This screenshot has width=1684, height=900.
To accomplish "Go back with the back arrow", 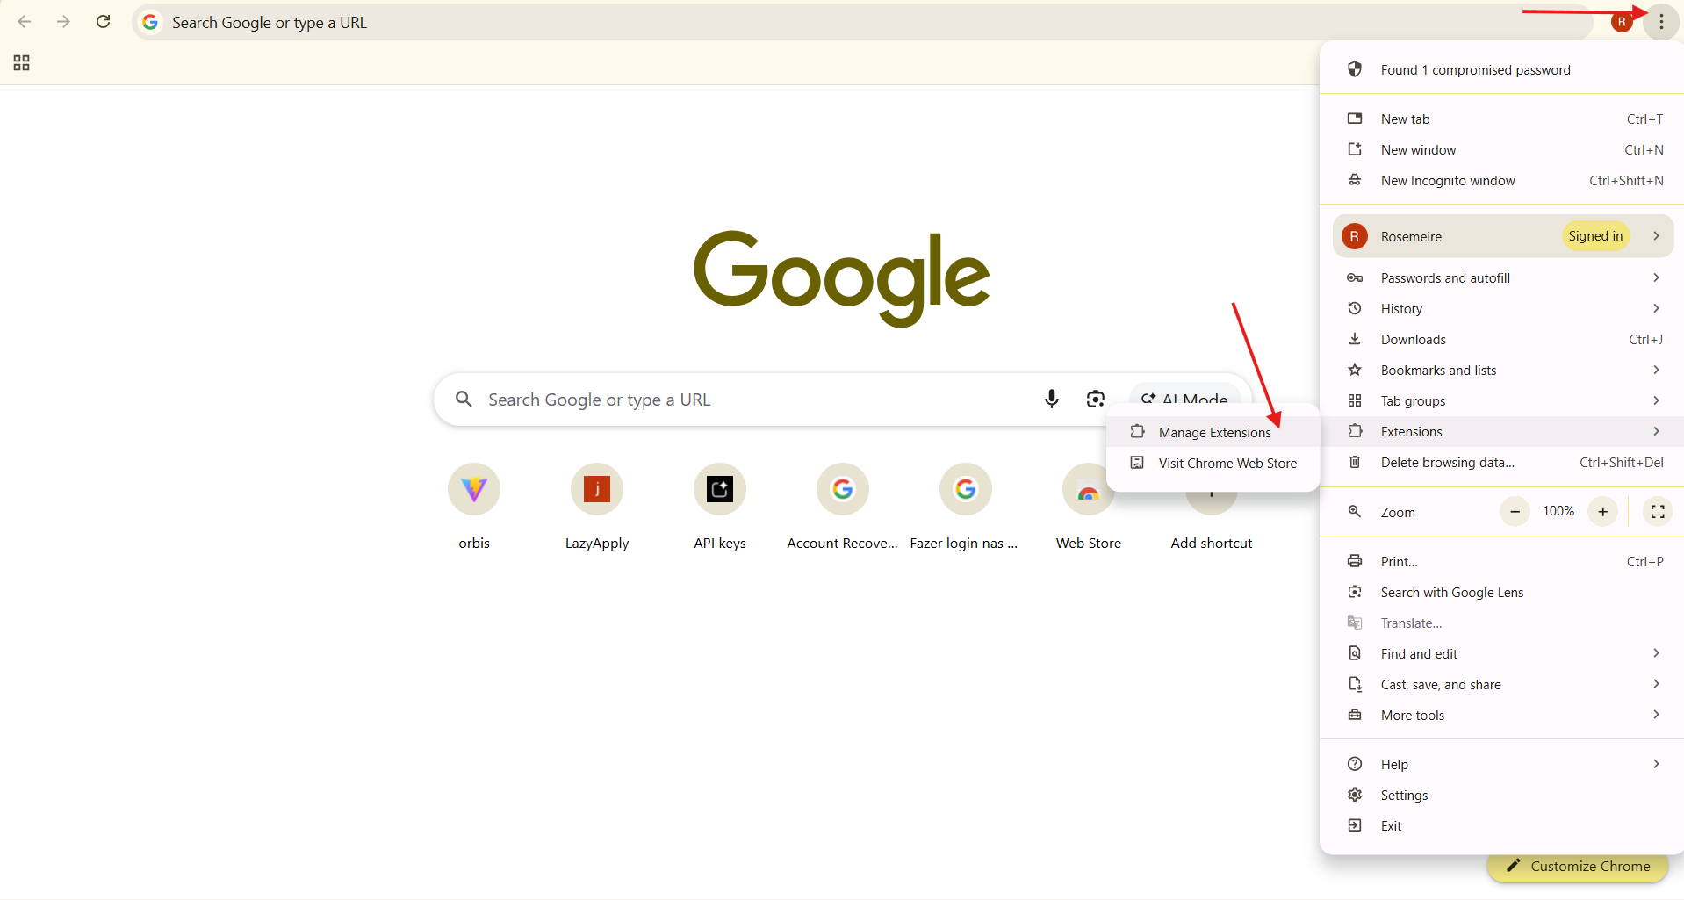I will point(25,22).
